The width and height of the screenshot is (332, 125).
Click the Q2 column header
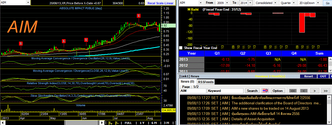pyautogui.click(x=243, y=53)
